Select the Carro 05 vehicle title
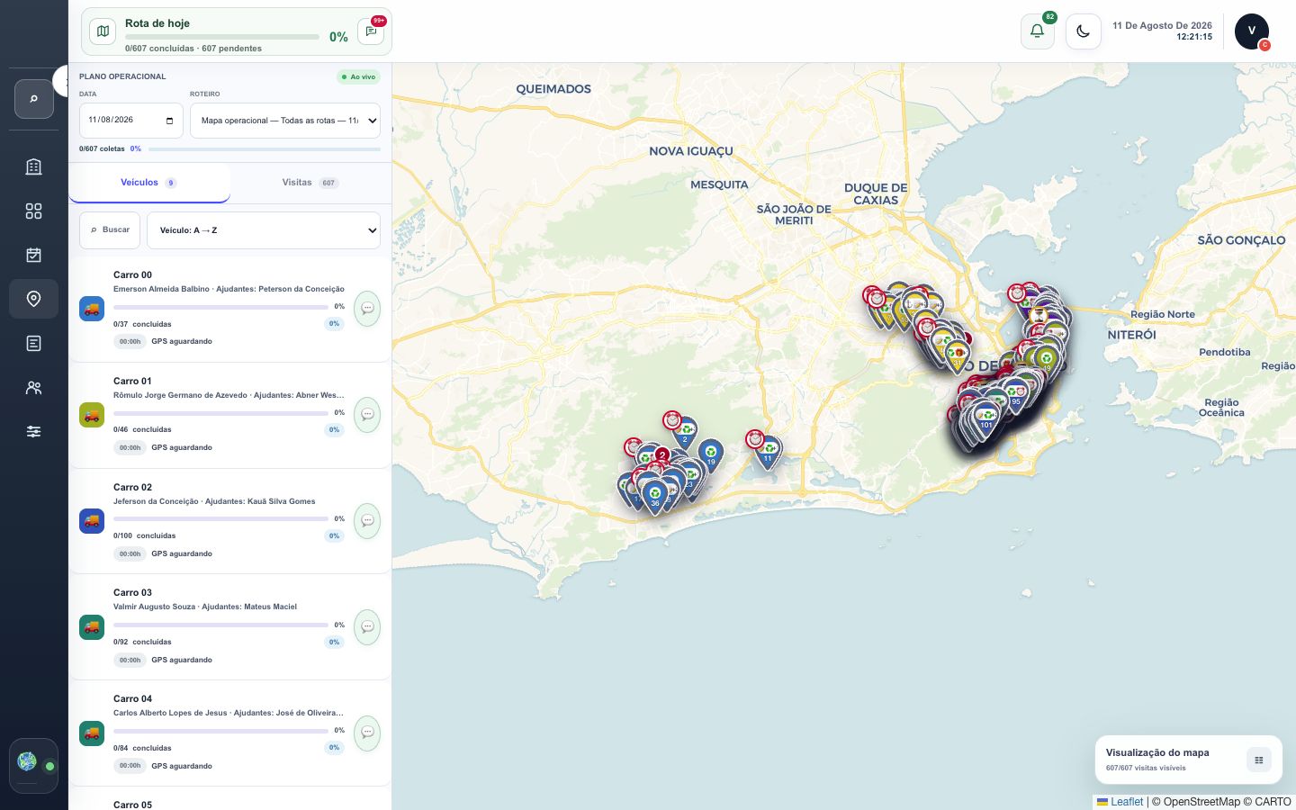1296x810 pixels. (133, 805)
